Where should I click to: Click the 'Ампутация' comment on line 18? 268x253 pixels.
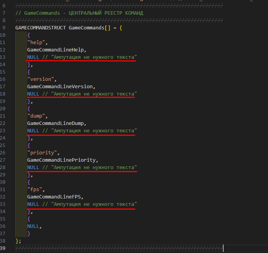[x=89, y=94]
